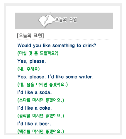Click the first 'Yes, please.' line
Viewport: 126px width, 139px height.
point(32,61)
